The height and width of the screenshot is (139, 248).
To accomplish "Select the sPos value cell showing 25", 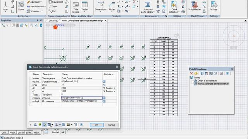I will pyautogui.click(x=82, y=85).
